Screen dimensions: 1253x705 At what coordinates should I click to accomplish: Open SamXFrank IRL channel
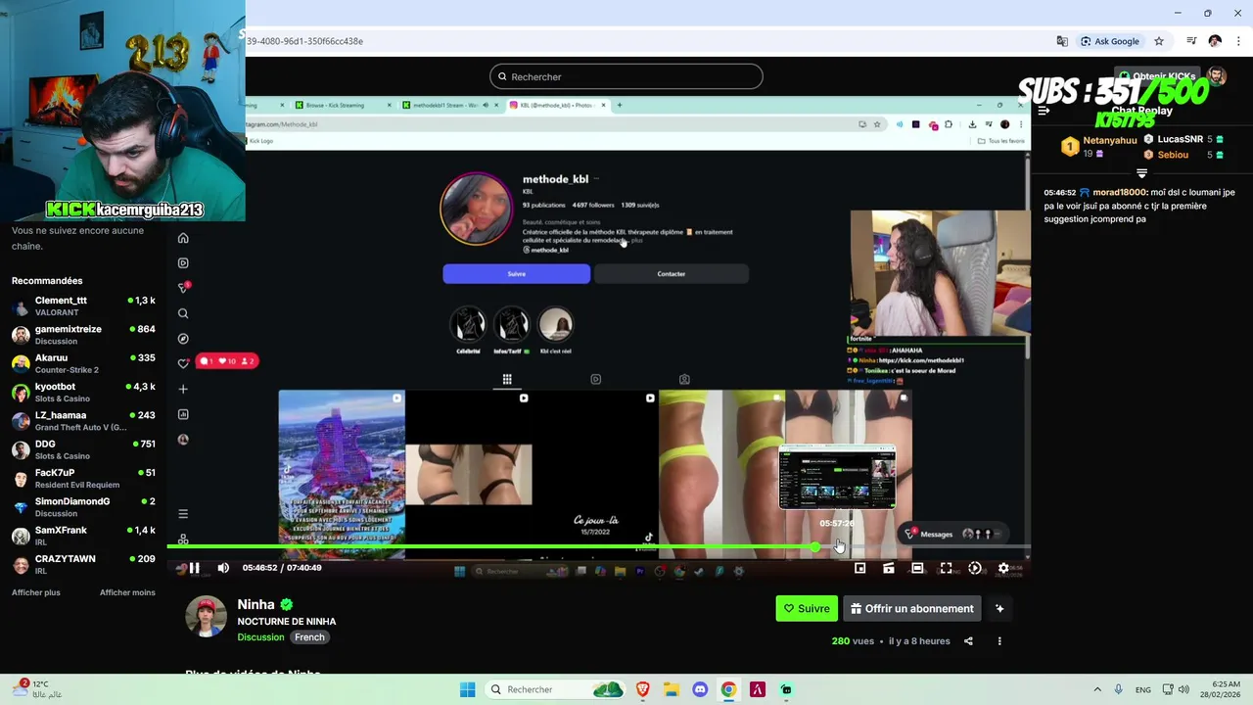(83, 536)
